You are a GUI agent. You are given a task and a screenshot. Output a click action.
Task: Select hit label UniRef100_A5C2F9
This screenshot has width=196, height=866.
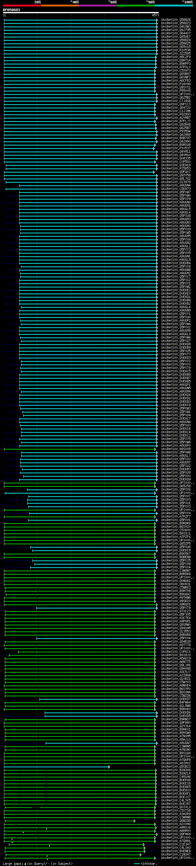coord(176,57)
